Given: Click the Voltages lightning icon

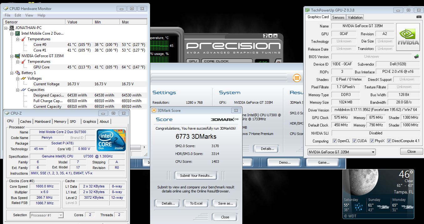Looking at the screenshot, I should 23,78.
